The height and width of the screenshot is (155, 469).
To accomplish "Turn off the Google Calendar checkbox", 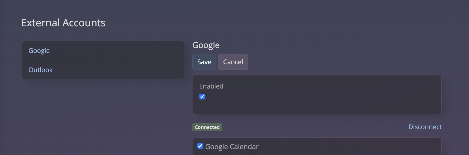I will click(200, 146).
